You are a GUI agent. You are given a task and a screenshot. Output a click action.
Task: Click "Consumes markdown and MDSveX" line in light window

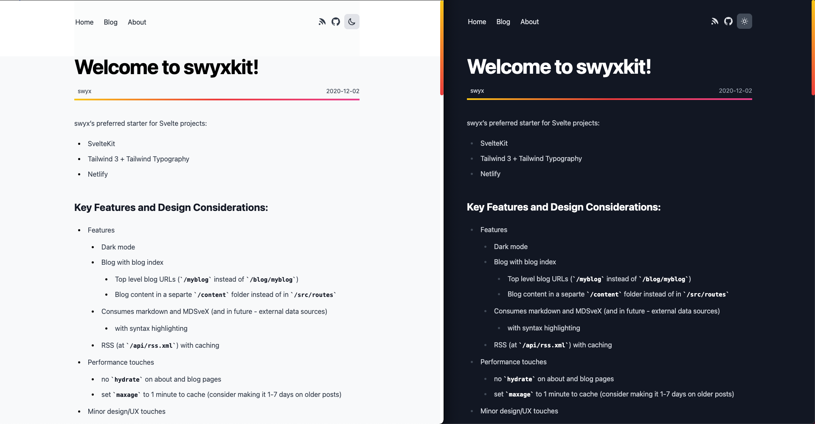click(x=214, y=311)
